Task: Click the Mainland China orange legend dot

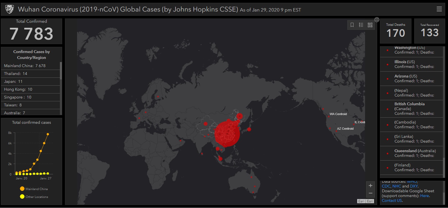Action: coord(22,189)
